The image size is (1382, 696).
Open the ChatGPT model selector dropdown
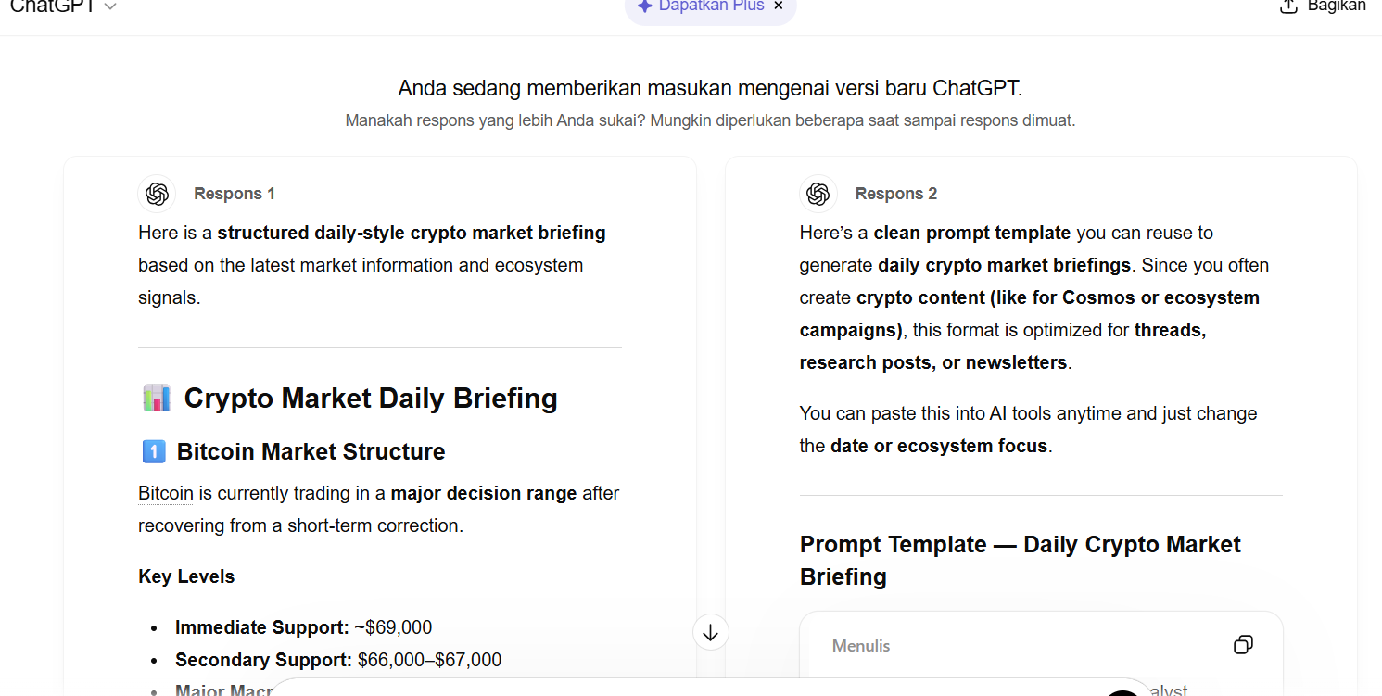63,6
